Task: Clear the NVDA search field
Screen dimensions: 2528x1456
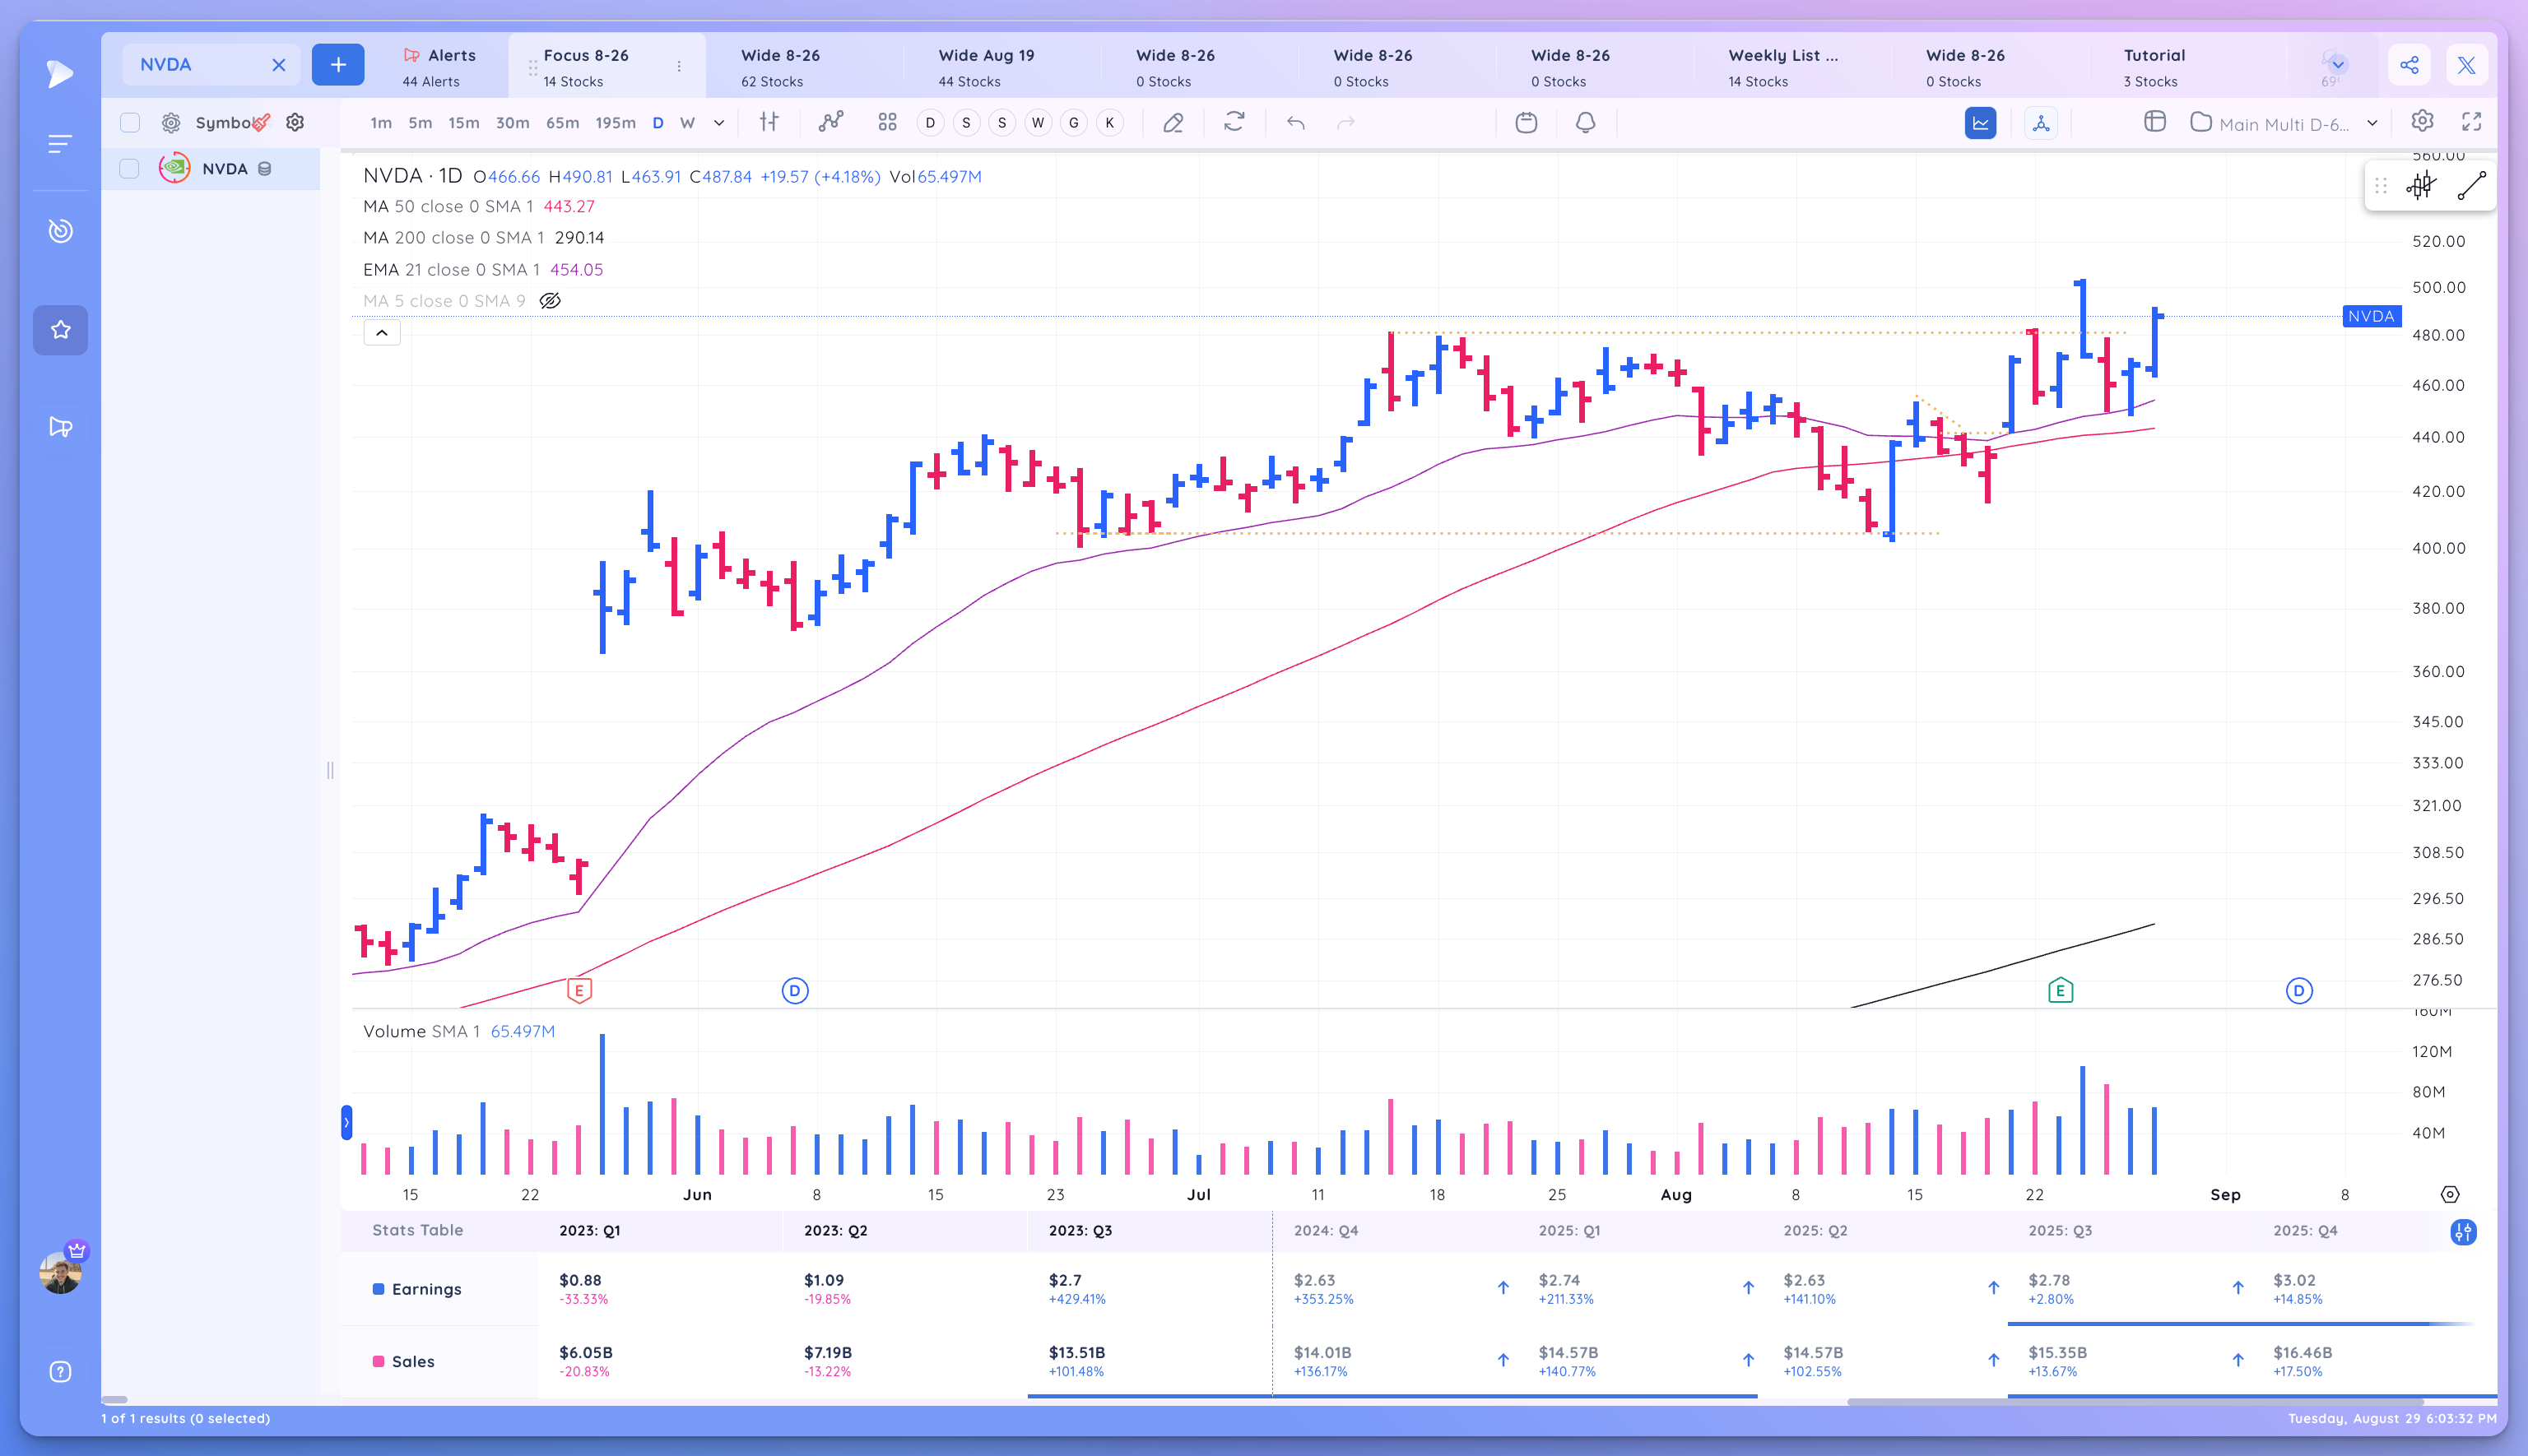Action: (279, 65)
